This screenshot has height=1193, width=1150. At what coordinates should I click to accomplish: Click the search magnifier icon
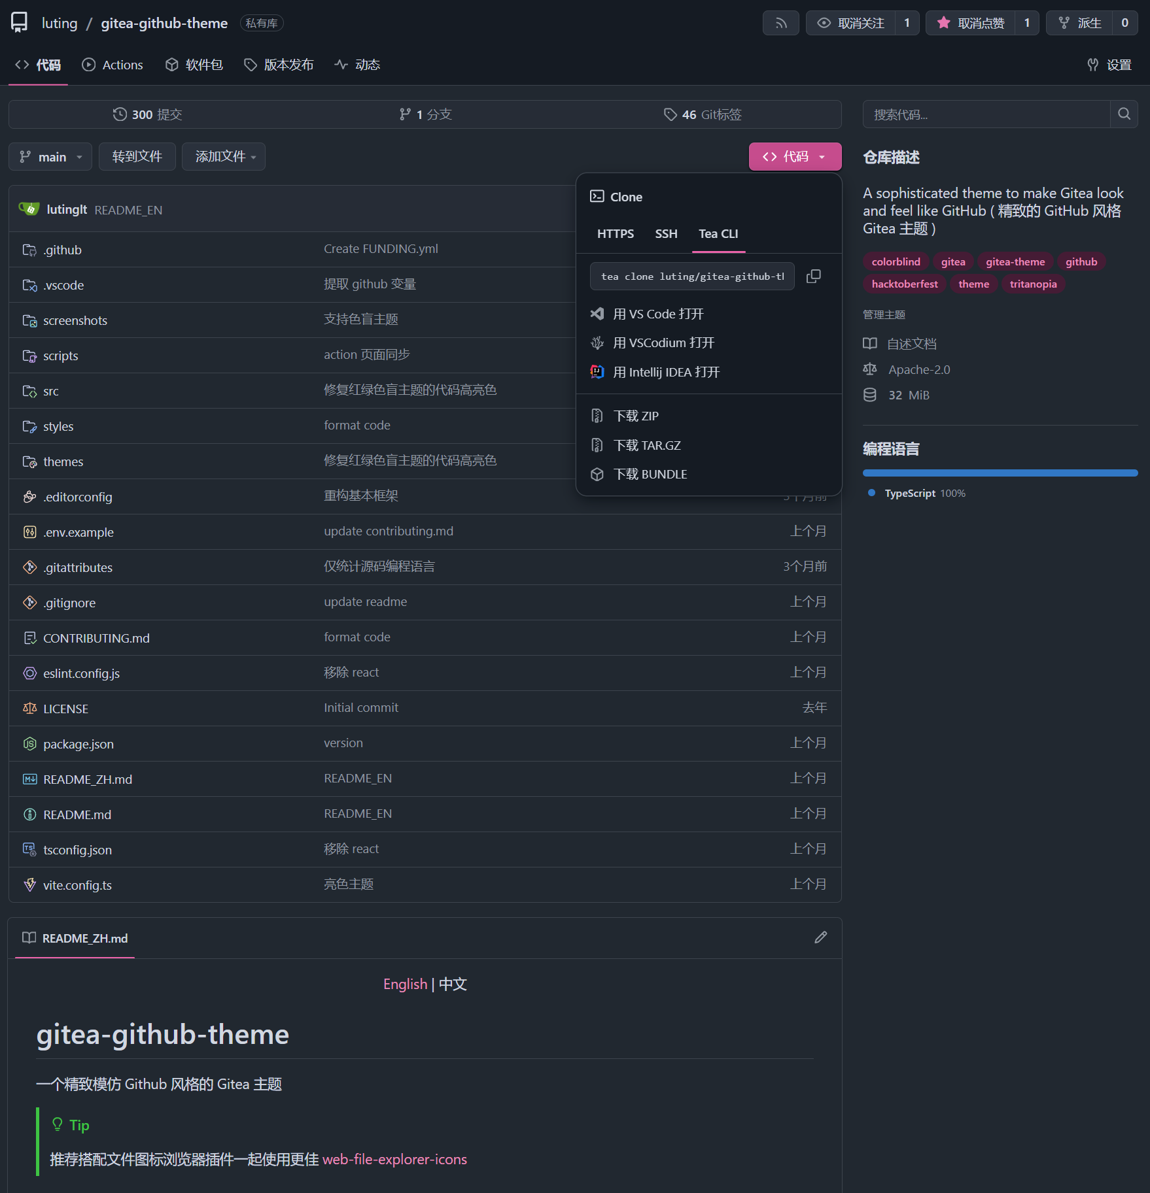[x=1124, y=114]
